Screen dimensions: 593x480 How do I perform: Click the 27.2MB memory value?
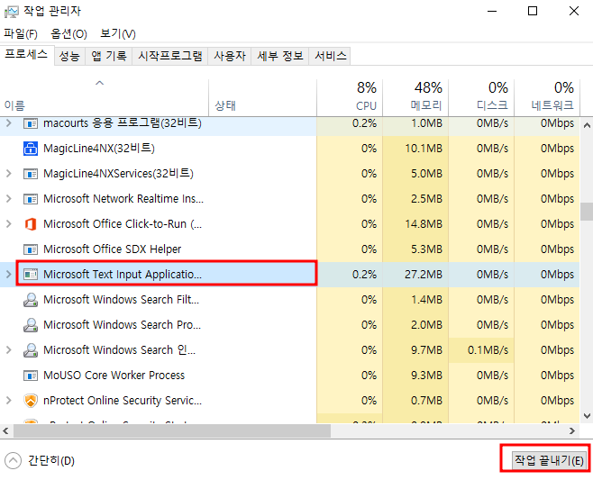tap(424, 275)
